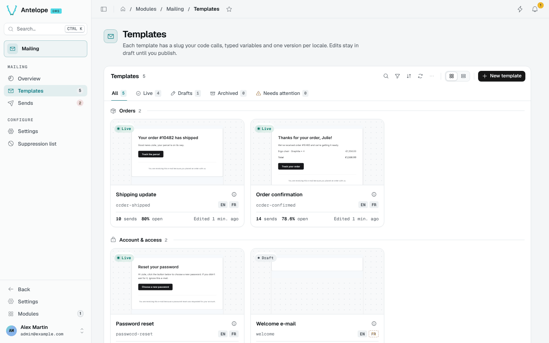Select the Needs attention tab
This screenshot has height=343, width=549.
282,93
